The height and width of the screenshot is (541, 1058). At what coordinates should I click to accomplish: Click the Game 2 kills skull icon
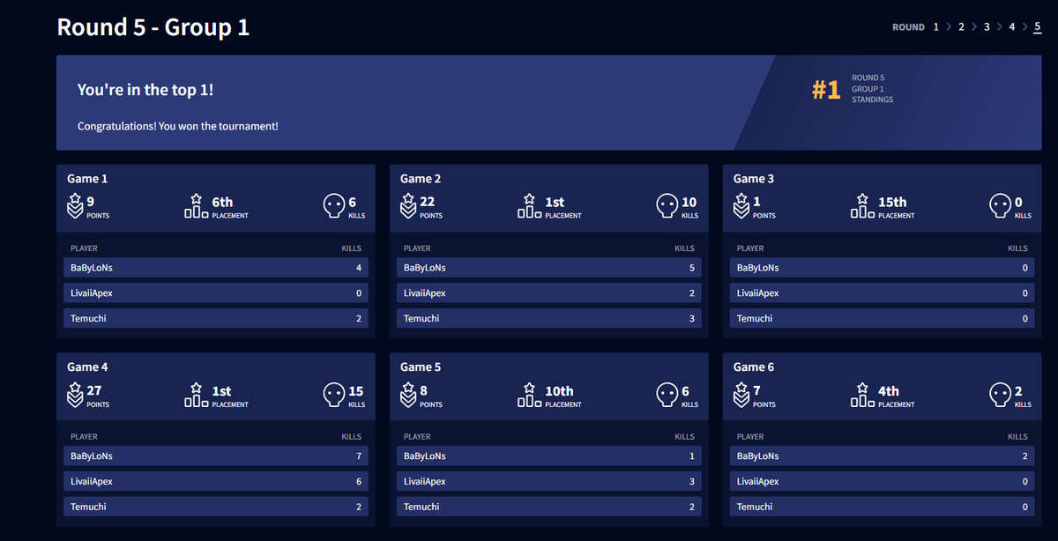pos(667,206)
